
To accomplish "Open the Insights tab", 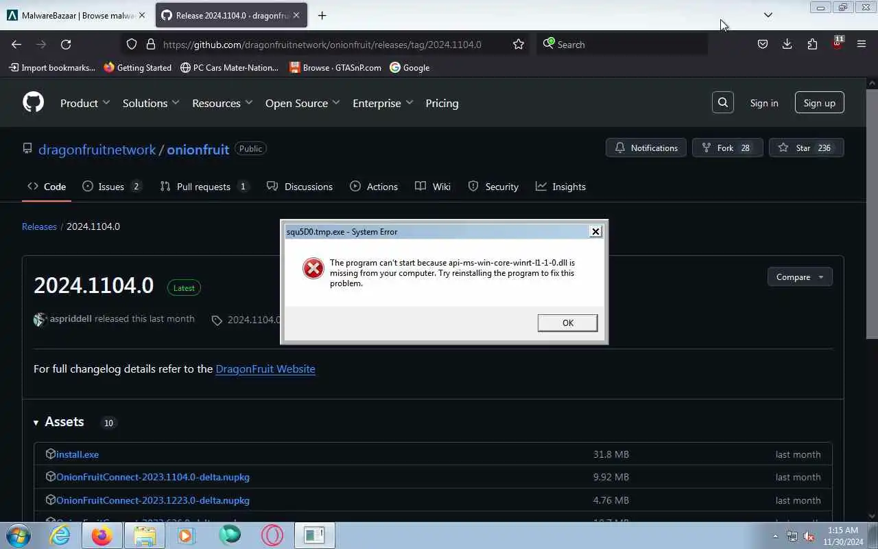I will tap(560, 187).
